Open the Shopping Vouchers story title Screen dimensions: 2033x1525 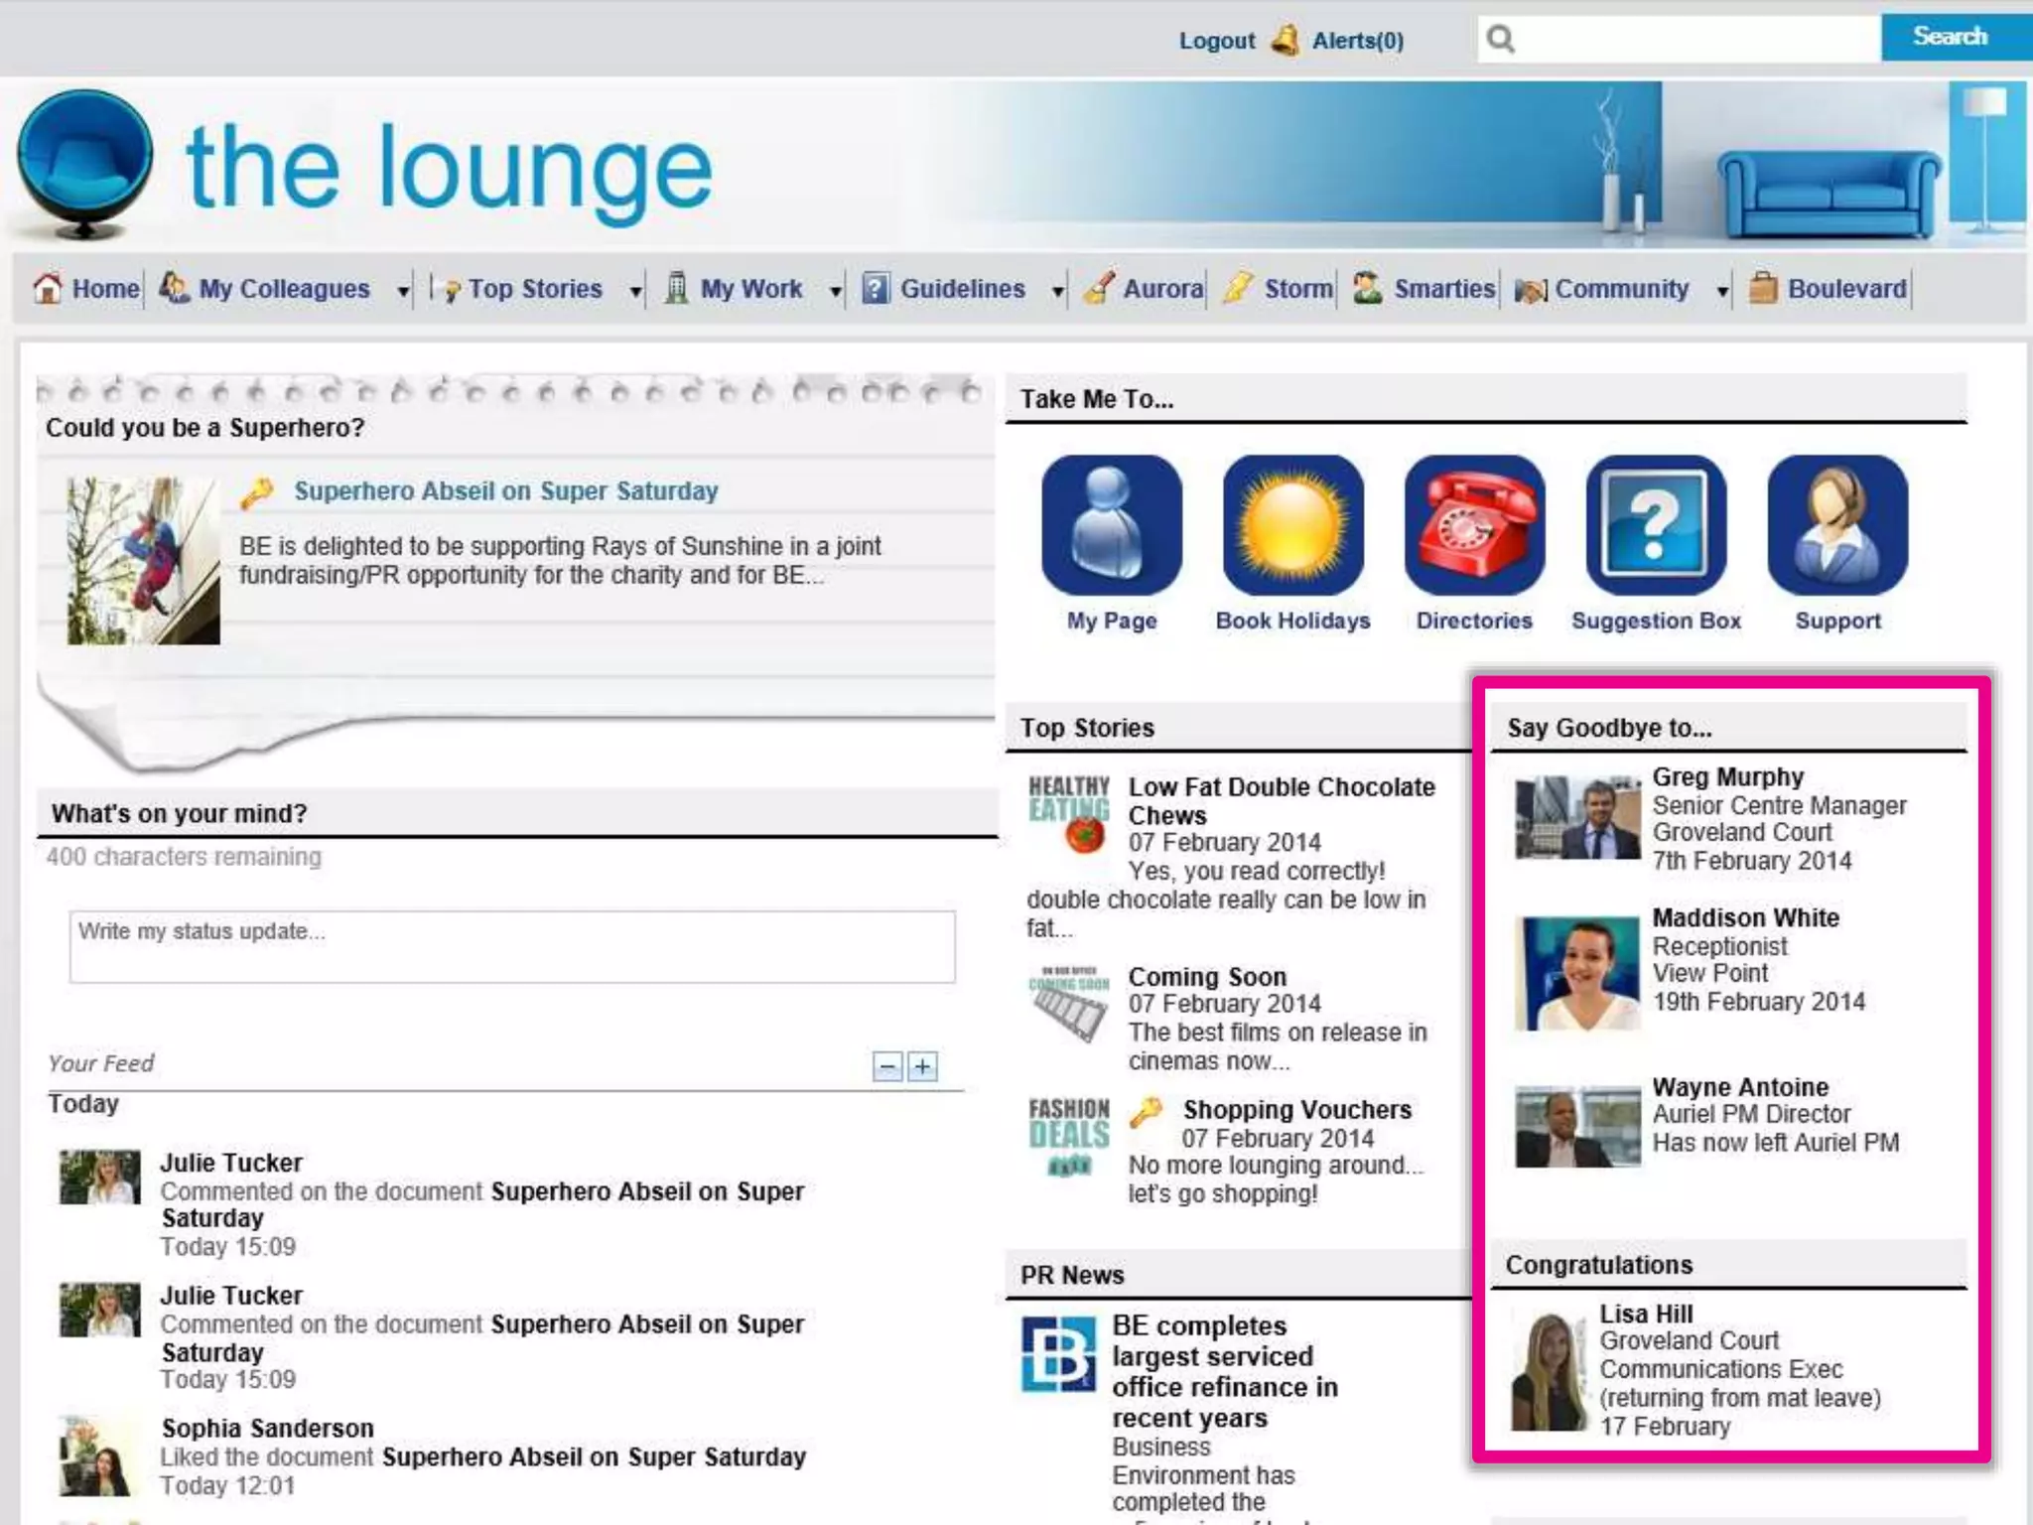1296,1110
